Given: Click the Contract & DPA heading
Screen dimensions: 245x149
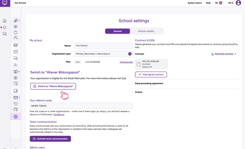Looking at the screenshot, I should pyautogui.click(x=145, y=40).
